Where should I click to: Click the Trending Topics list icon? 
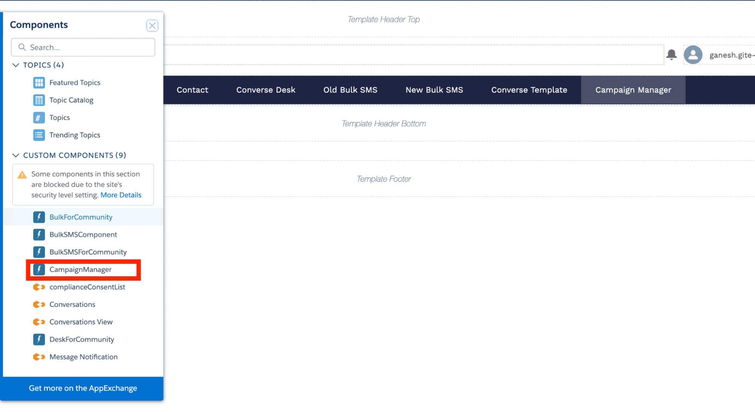(39, 135)
